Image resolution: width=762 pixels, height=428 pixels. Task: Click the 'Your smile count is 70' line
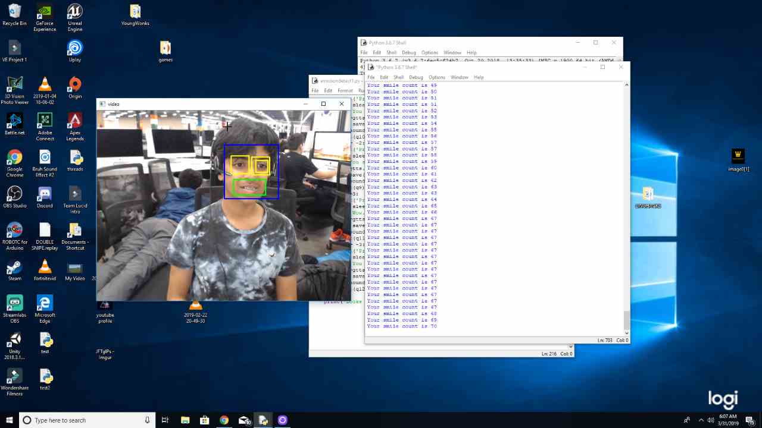[x=402, y=326]
